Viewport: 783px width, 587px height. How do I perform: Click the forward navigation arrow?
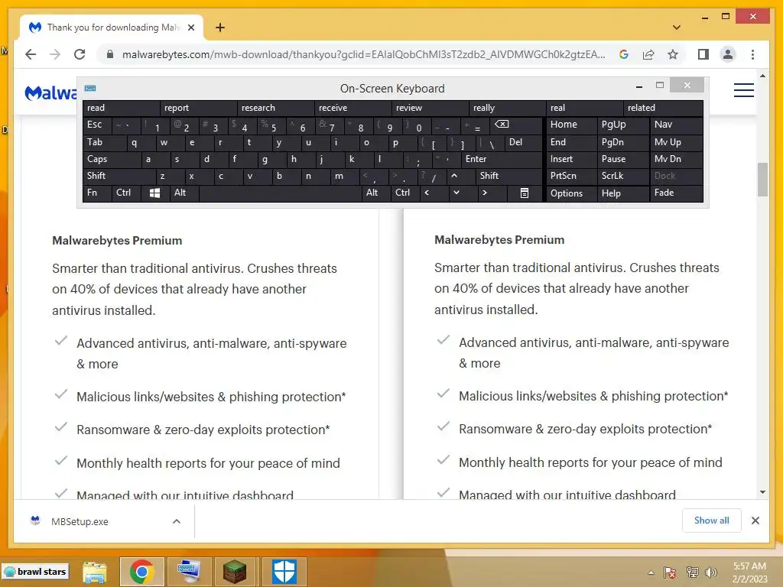pyautogui.click(x=55, y=54)
